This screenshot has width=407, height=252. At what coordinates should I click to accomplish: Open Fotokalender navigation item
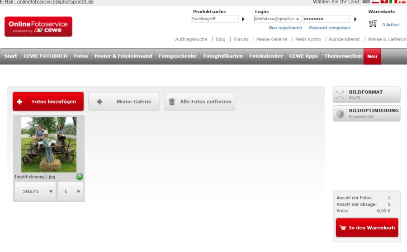click(266, 56)
